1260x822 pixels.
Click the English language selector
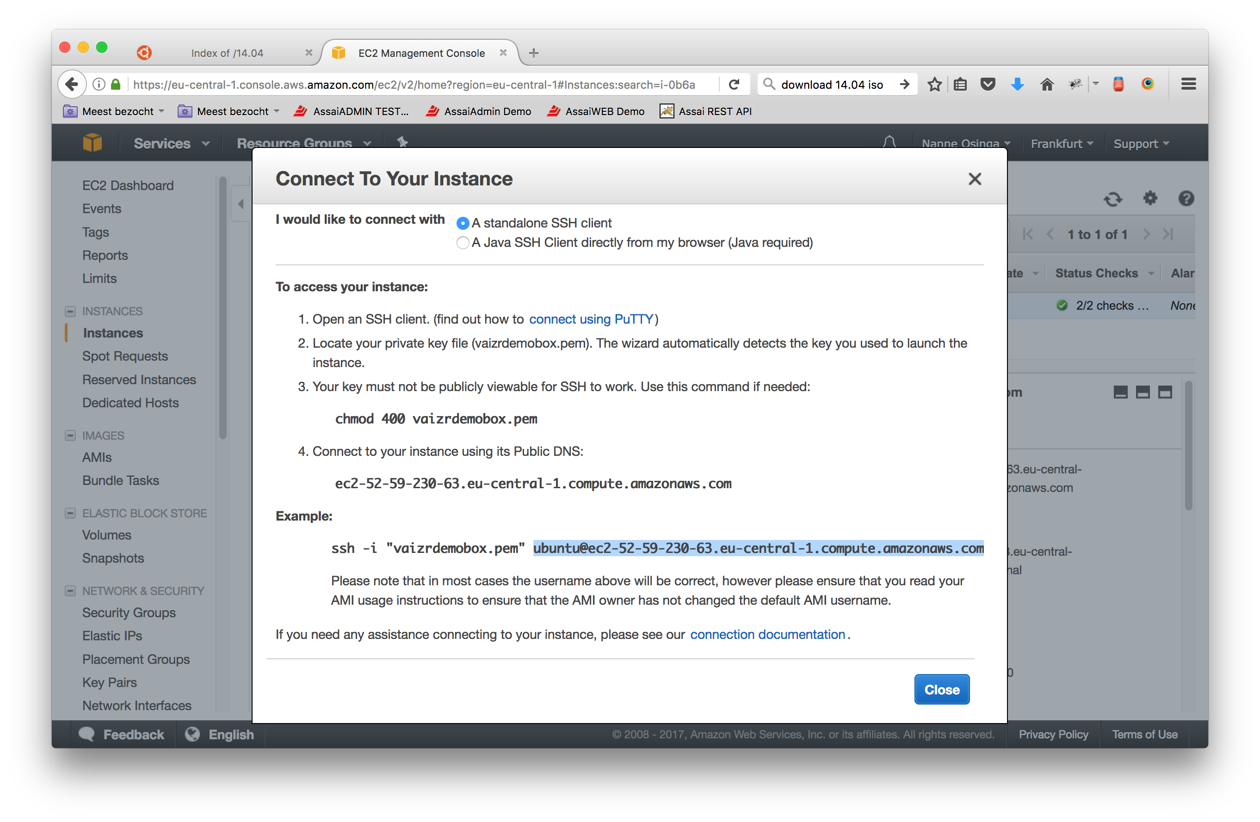(220, 734)
